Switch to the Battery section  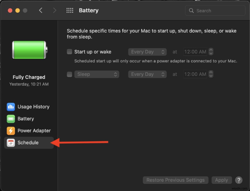point(27,119)
